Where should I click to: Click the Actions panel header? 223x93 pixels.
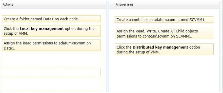53,5
